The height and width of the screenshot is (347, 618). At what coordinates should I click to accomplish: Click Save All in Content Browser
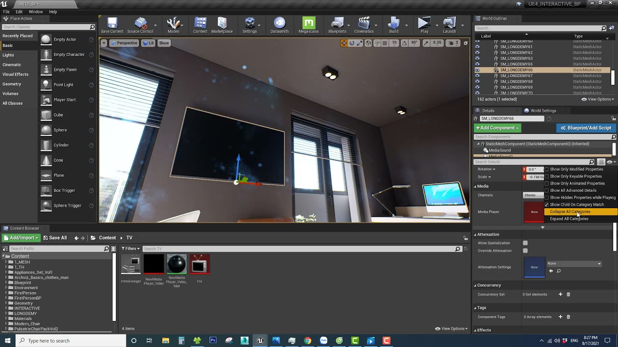55,238
